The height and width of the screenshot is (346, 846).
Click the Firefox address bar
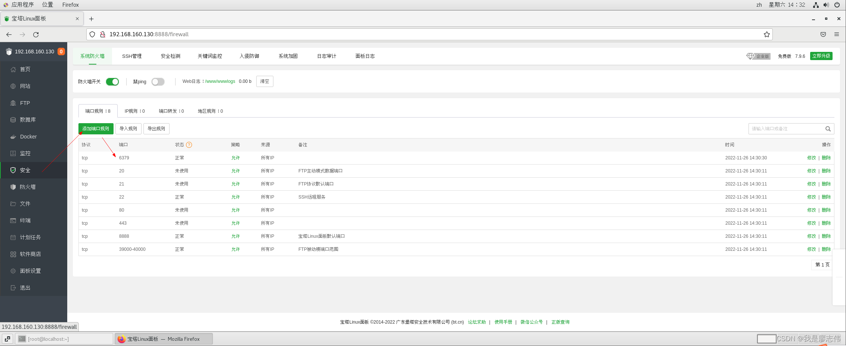(430, 34)
